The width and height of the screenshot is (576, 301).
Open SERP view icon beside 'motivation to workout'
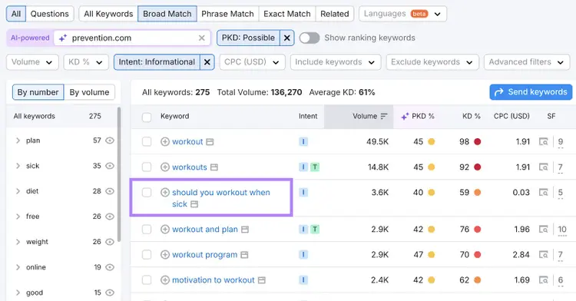point(262,280)
